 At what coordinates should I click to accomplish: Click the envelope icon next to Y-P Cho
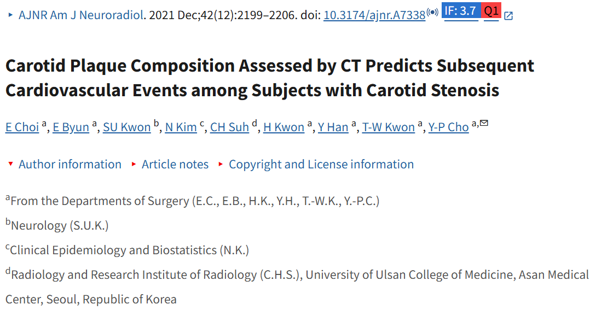pos(484,122)
